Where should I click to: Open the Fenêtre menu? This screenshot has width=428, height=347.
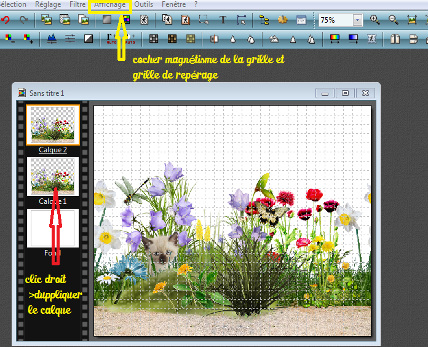coord(173,4)
